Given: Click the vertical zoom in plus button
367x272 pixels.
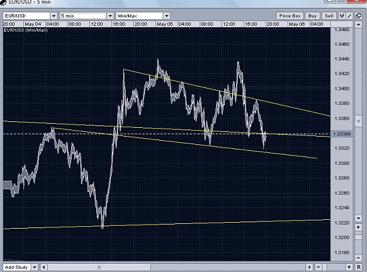Looking at the screenshot, I should click(x=358, y=227).
